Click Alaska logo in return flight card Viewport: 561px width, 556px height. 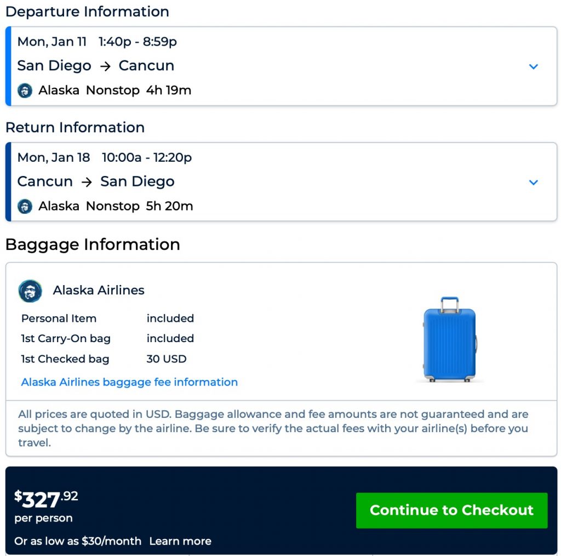coord(25,206)
